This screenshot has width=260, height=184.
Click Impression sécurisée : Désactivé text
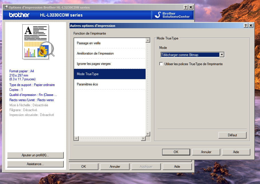31,115
